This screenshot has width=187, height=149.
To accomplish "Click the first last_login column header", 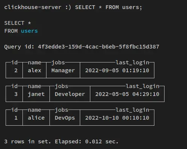I will click(x=132, y=62).
